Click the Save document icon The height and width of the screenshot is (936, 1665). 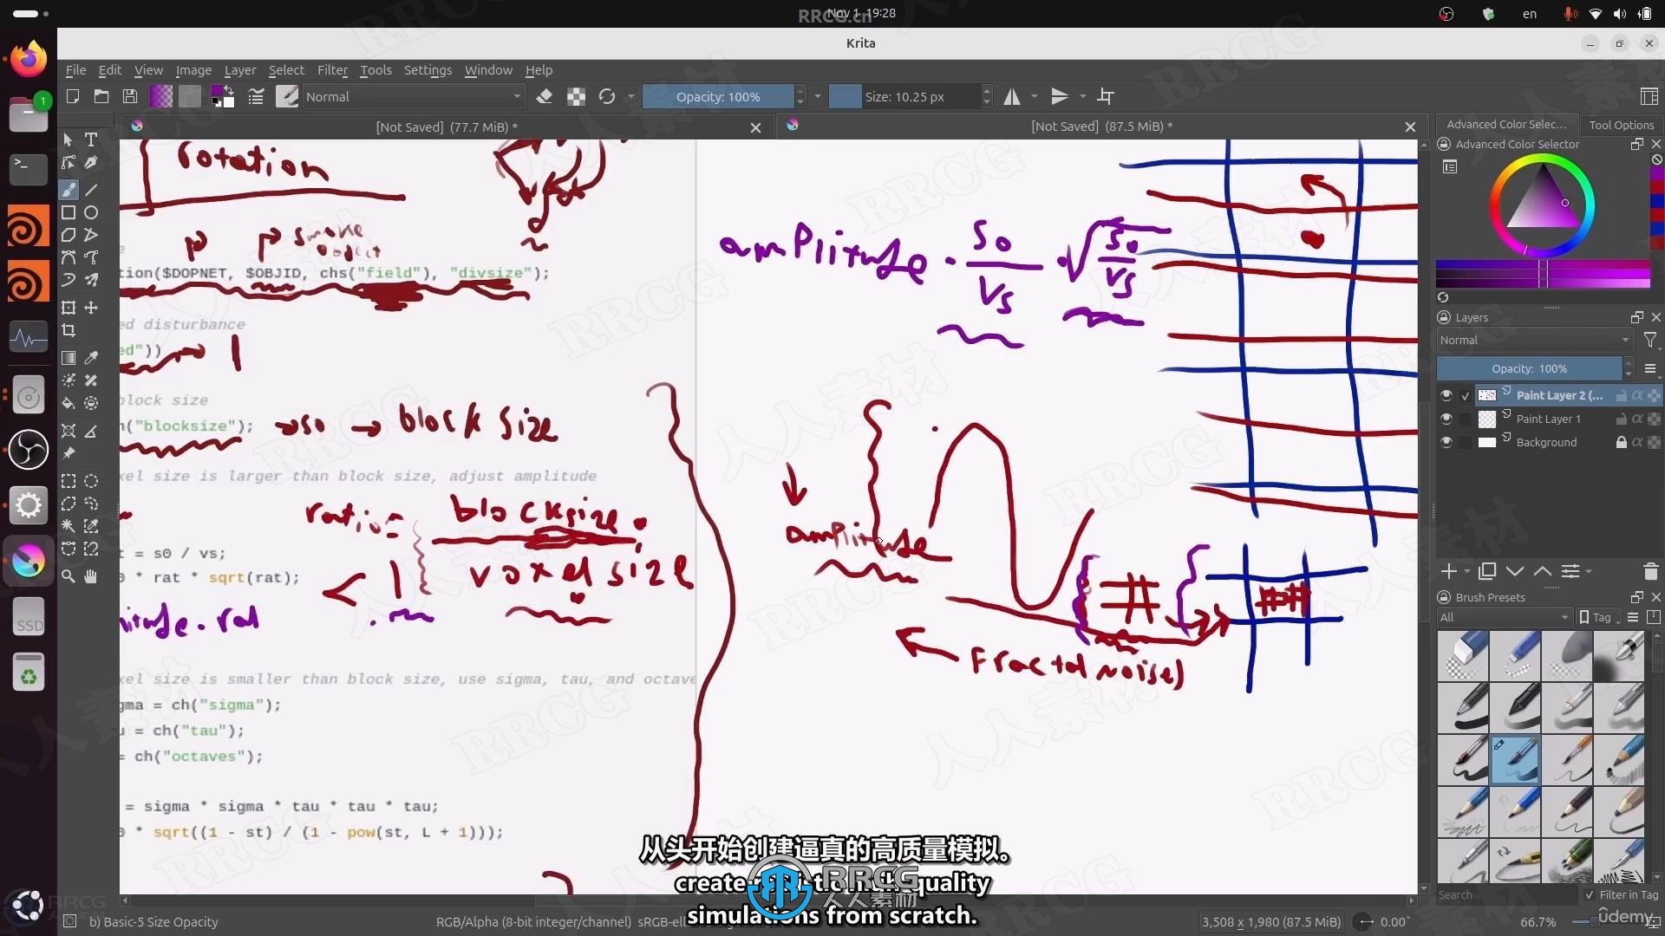coord(130,96)
